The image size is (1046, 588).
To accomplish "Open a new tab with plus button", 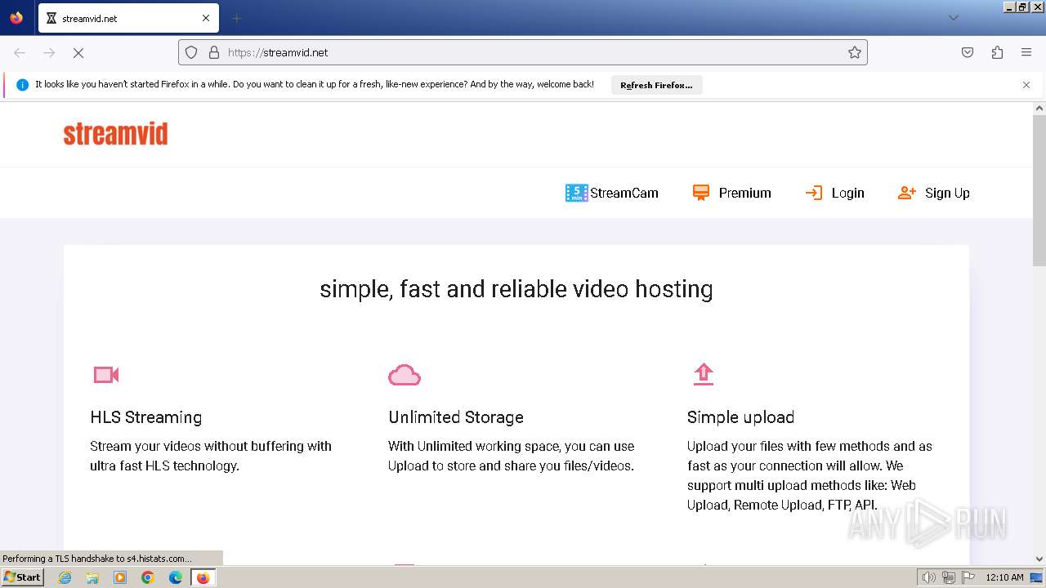I will coord(236,18).
